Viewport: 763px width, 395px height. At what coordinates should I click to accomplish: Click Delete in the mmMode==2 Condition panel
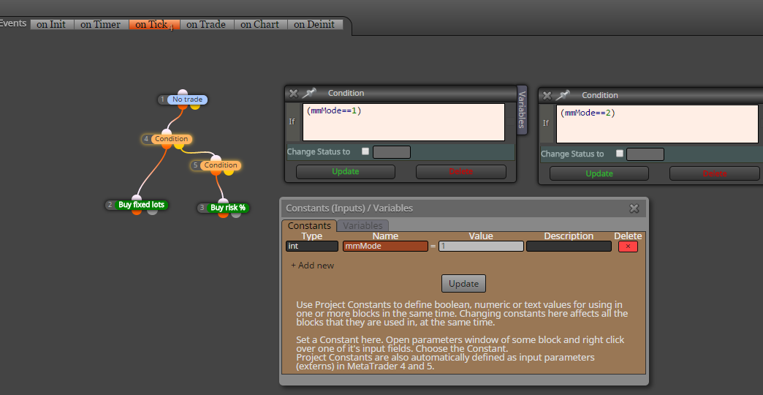(714, 174)
